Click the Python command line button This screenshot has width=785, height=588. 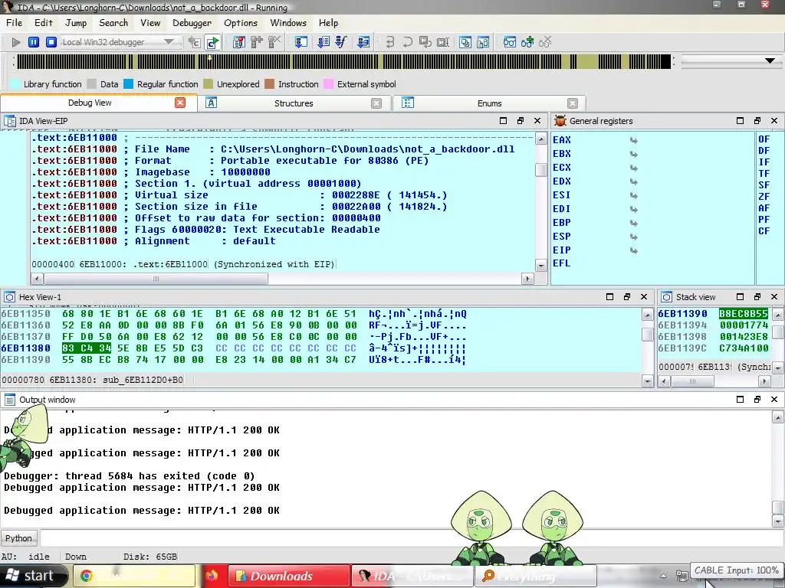[x=19, y=538]
